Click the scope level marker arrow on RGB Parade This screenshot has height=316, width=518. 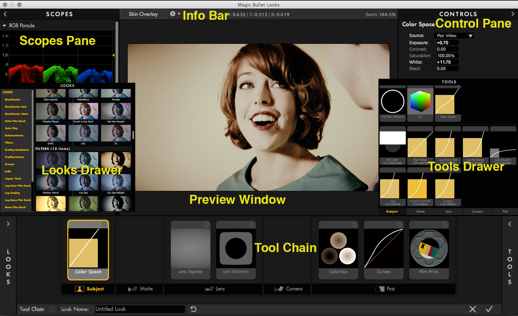[114, 55]
